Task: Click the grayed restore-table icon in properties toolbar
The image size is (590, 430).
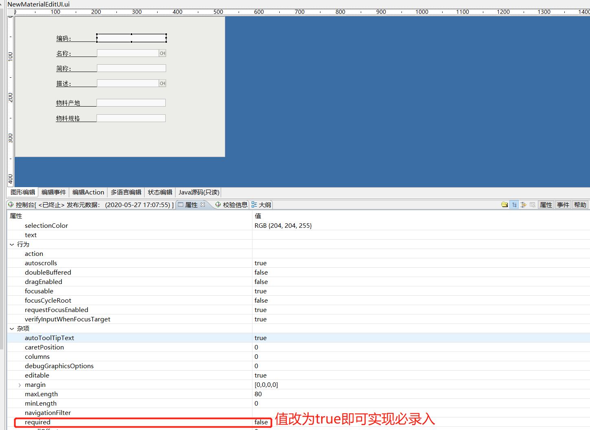Action: tap(532, 205)
